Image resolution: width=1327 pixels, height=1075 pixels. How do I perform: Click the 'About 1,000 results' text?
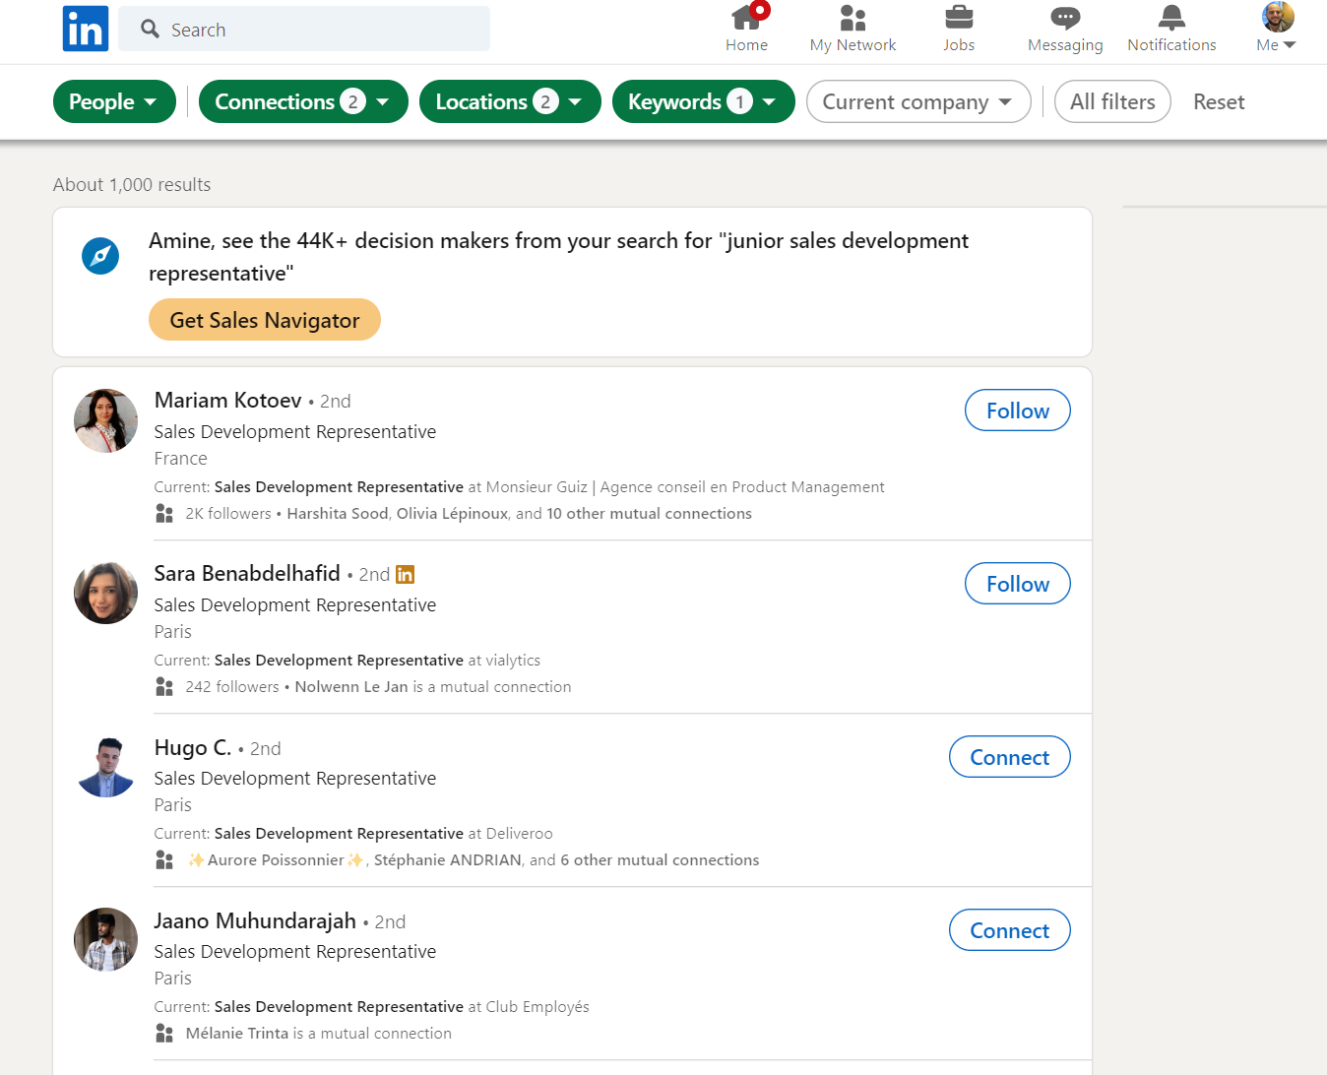132,184
